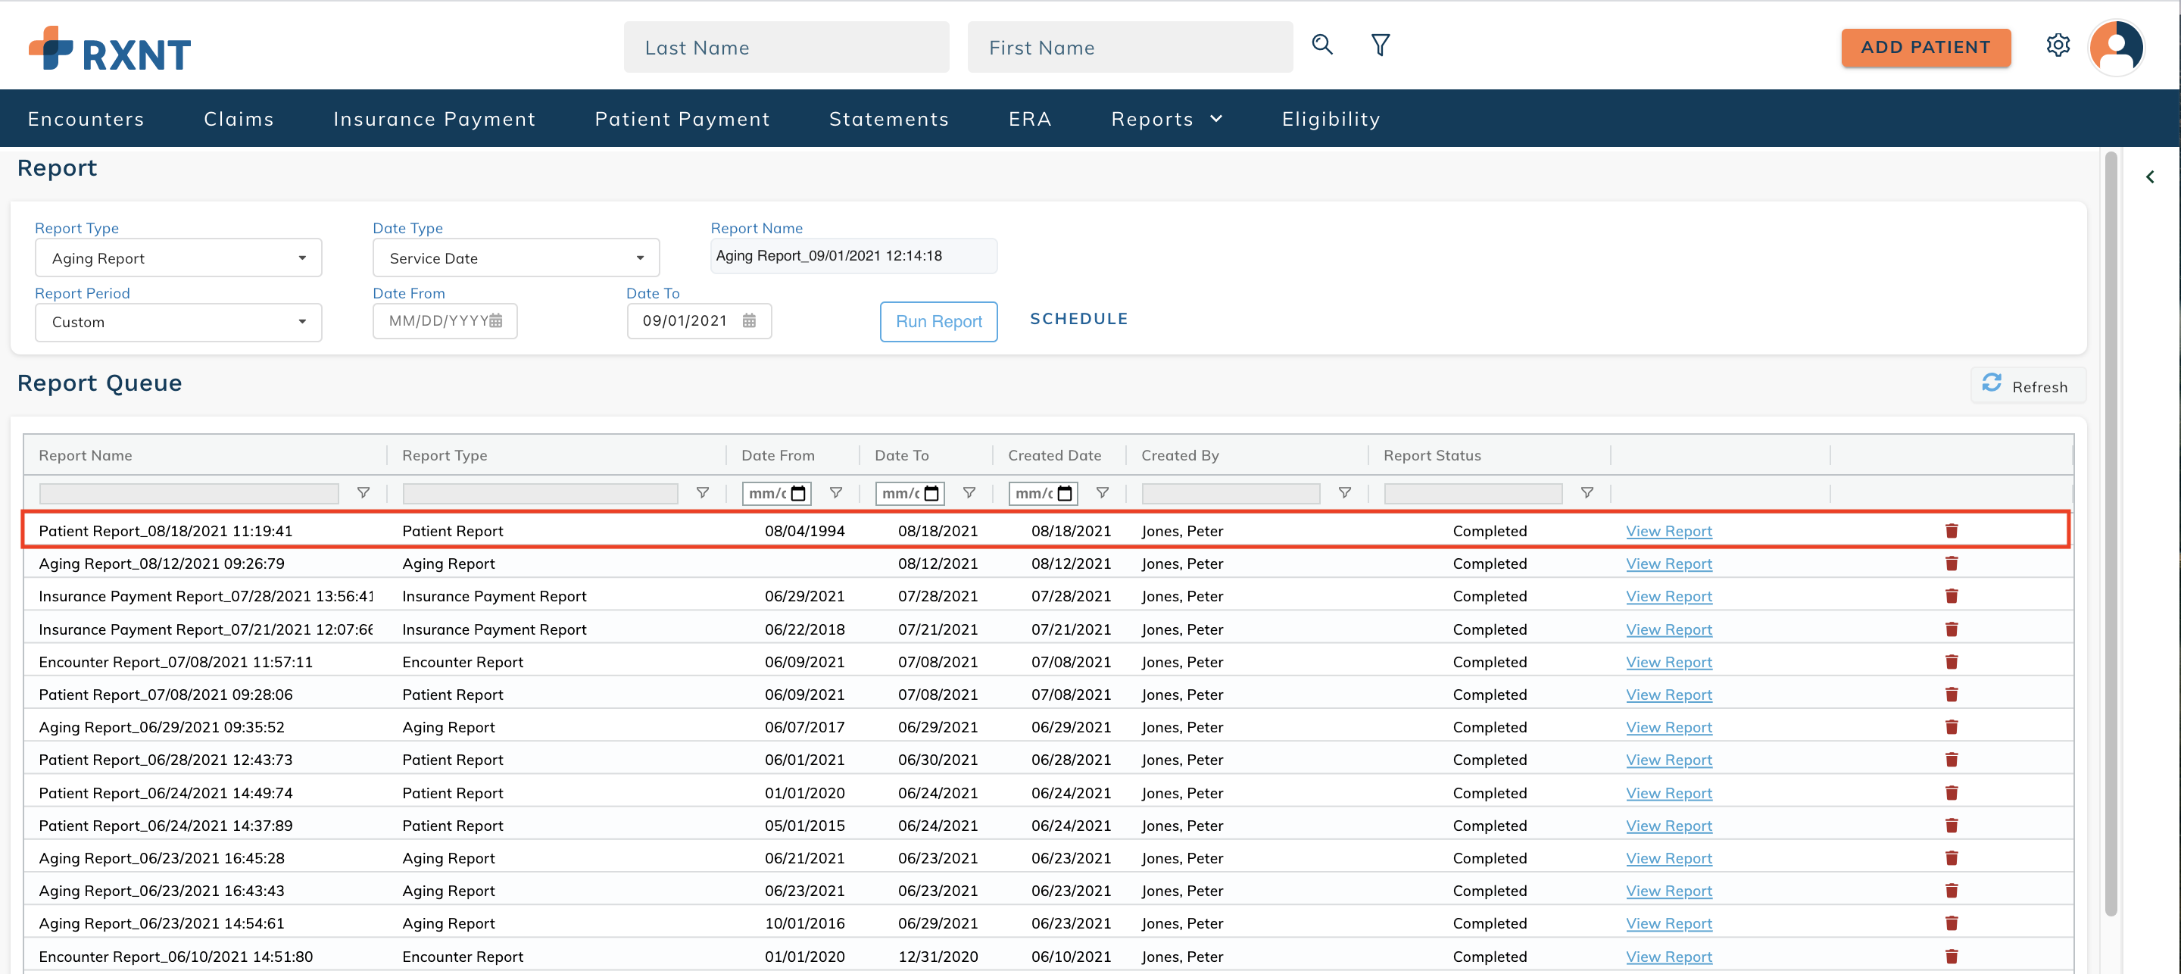Click the Refresh report queue button
2181x974 pixels.
[x=2027, y=386]
